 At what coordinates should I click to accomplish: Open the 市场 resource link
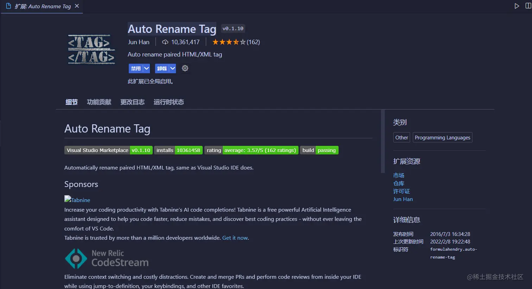point(399,175)
